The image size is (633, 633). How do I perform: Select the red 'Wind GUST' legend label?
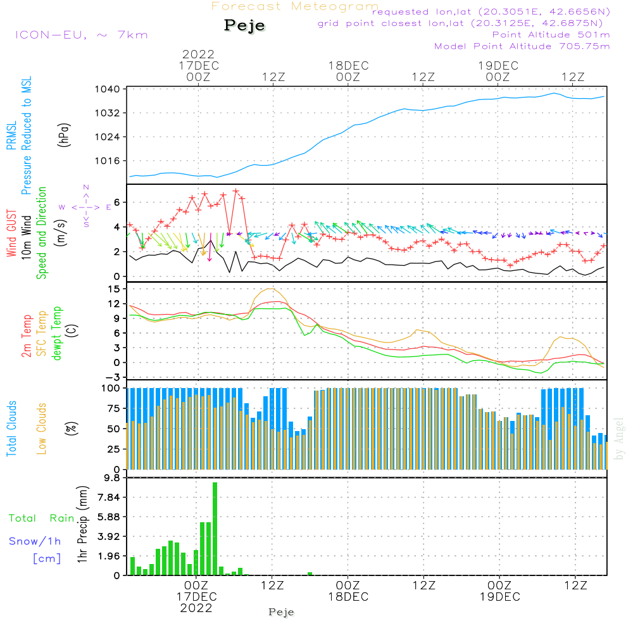(x=11, y=234)
